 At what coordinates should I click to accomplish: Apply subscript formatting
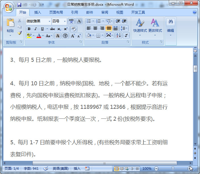59,29
